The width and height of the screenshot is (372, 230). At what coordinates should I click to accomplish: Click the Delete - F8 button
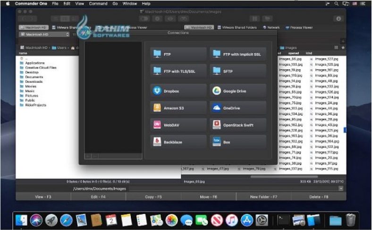tap(319, 197)
